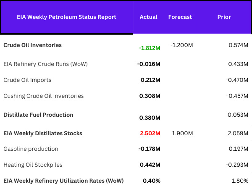The height and width of the screenshot is (189, 252).
Task: Click forecast value -1.200M
Action: click(181, 45)
